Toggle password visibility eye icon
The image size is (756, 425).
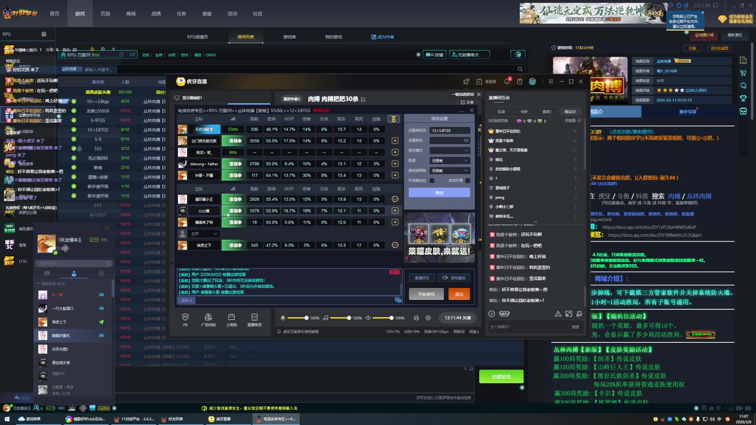(466, 140)
